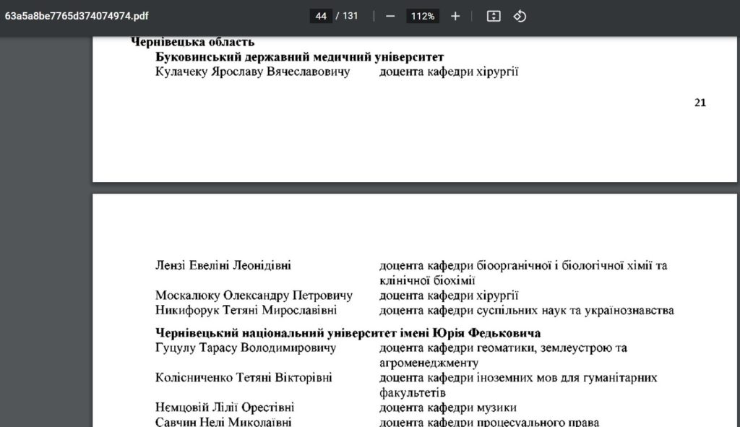Click the page number 21

point(700,103)
